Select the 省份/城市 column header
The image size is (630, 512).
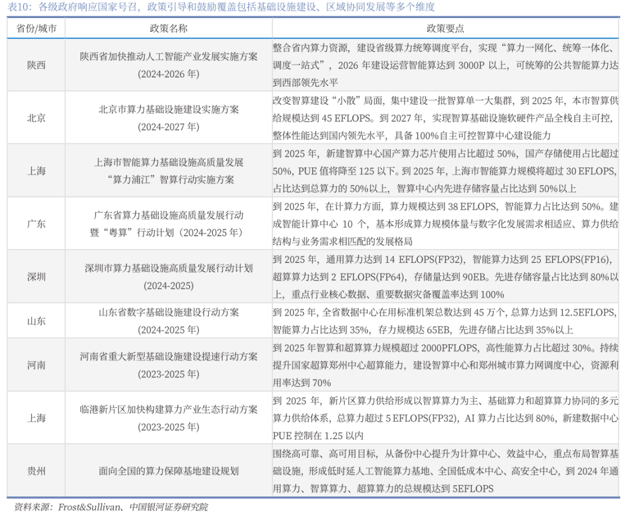pyautogui.click(x=36, y=29)
